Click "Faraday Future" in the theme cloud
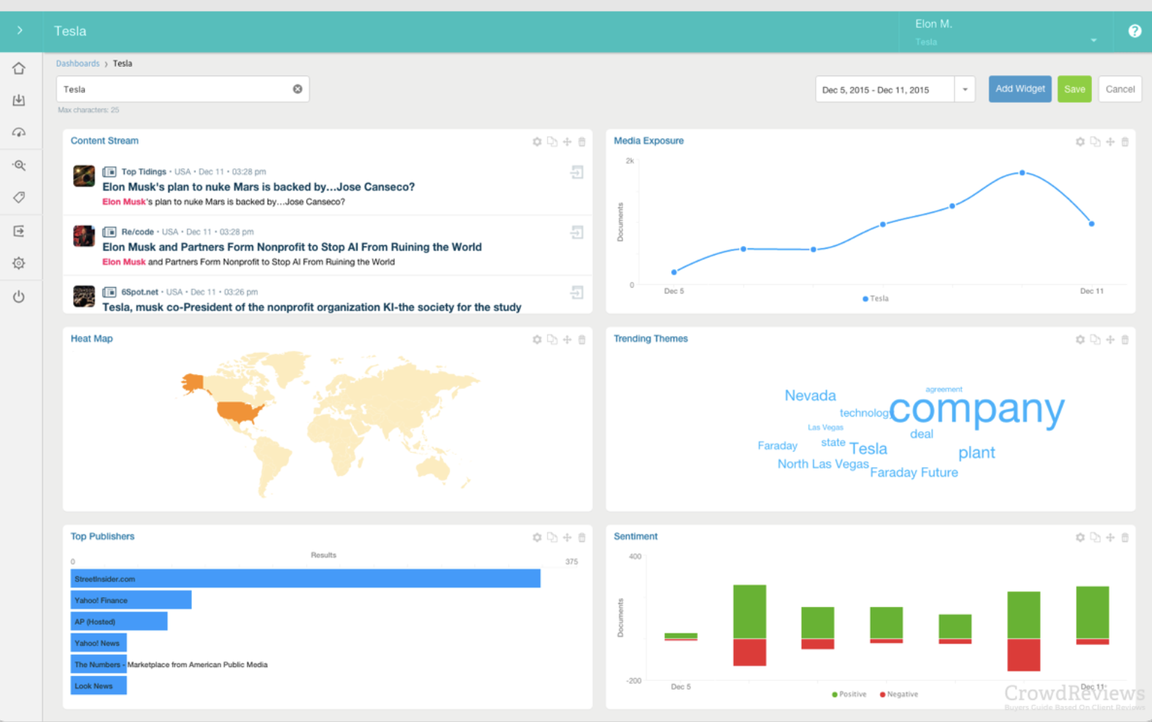1152x722 pixels. click(914, 472)
